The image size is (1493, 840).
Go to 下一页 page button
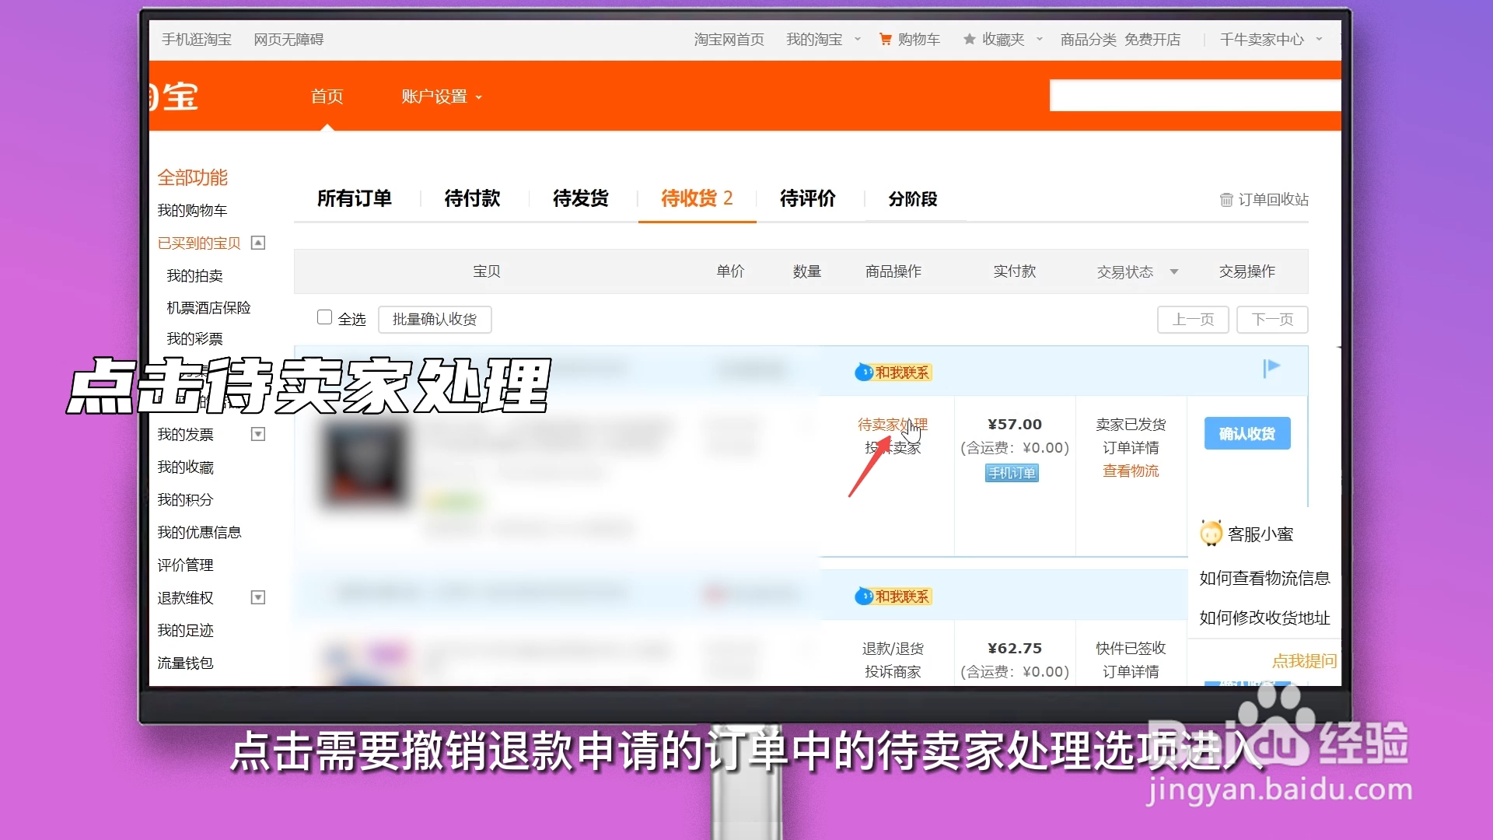point(1273,320)
